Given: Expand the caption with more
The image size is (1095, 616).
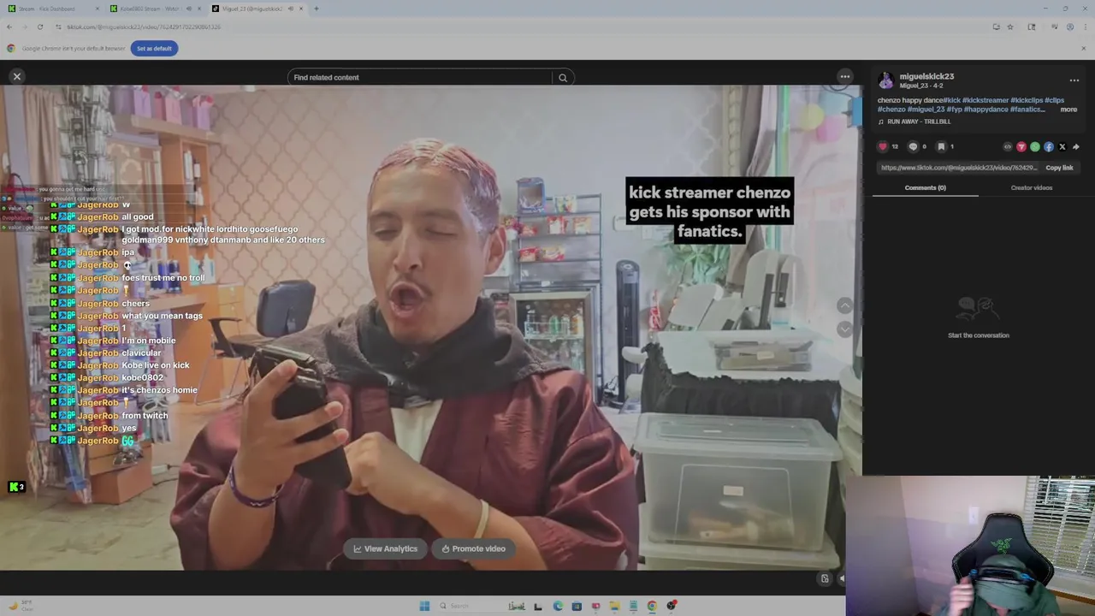Looking at the screenshot, I should click(x=1068, y=110).
